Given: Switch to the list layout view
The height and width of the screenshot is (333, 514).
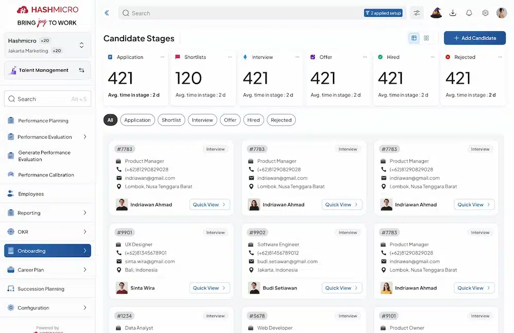Looking at the screenshot, I should point(414,38).
